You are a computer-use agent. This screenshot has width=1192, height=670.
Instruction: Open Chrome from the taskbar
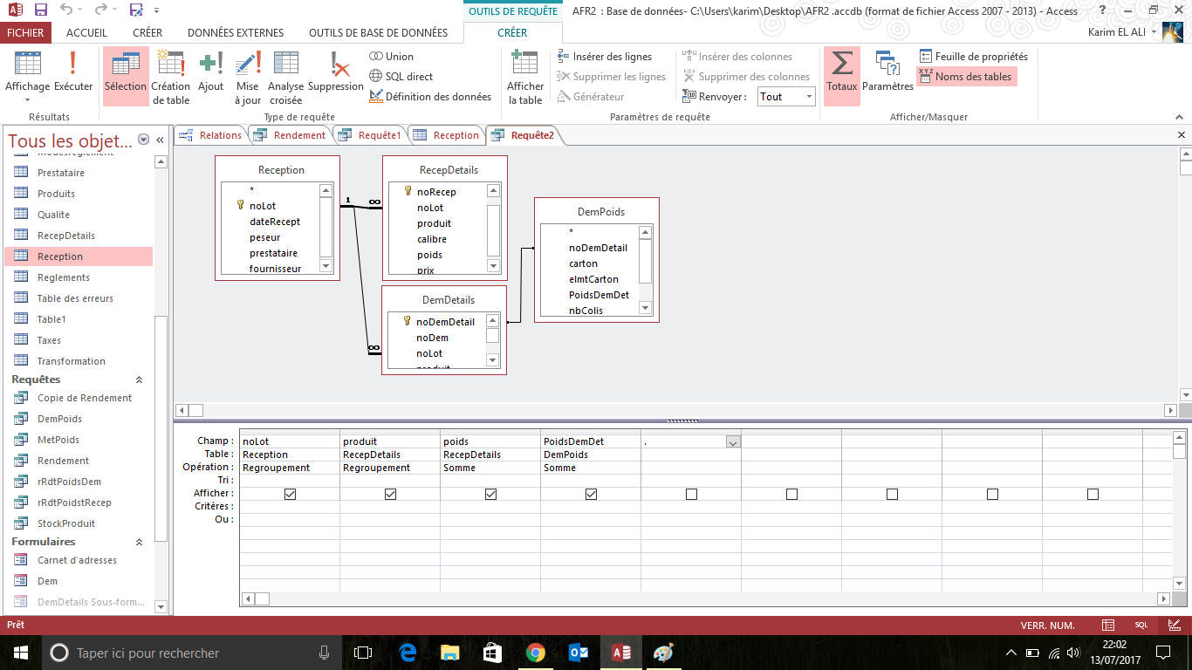[x=536, y=653]
